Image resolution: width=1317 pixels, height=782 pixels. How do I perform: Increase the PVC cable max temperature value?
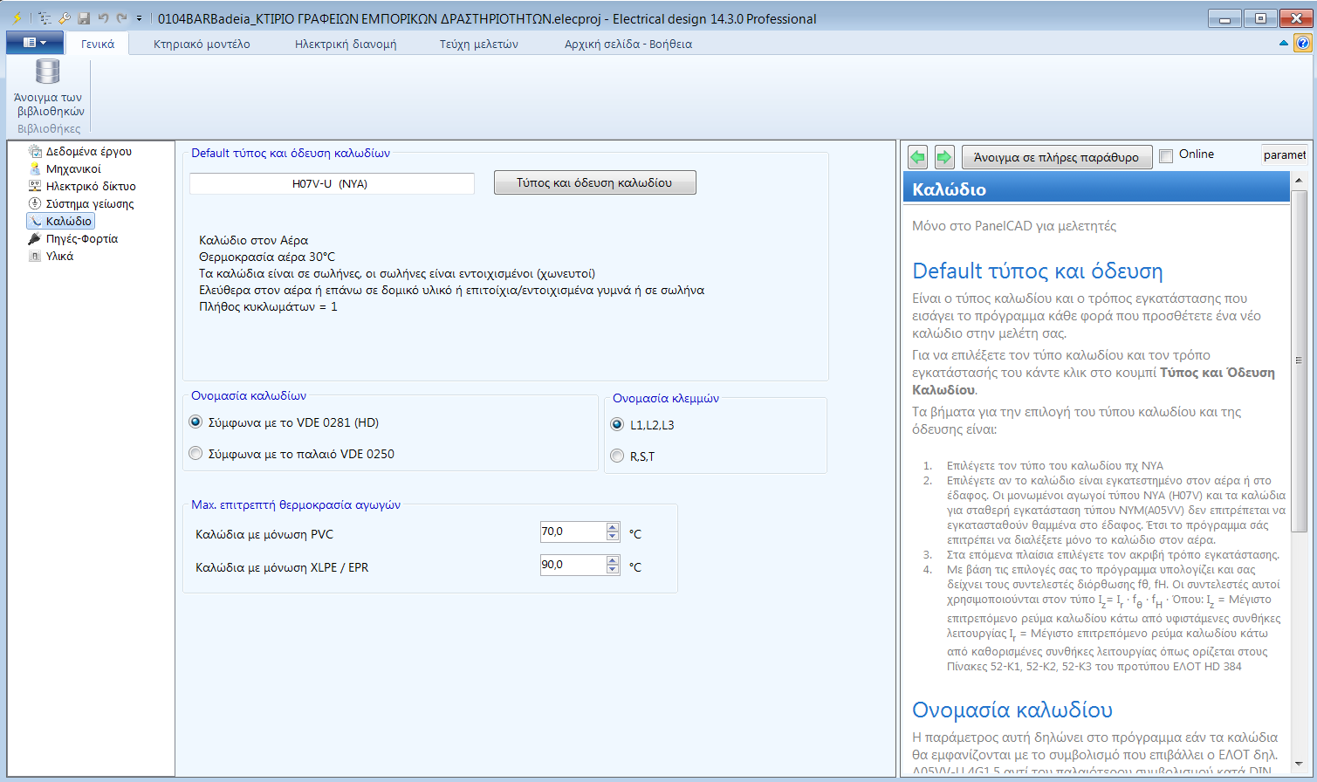pos(613,527)
